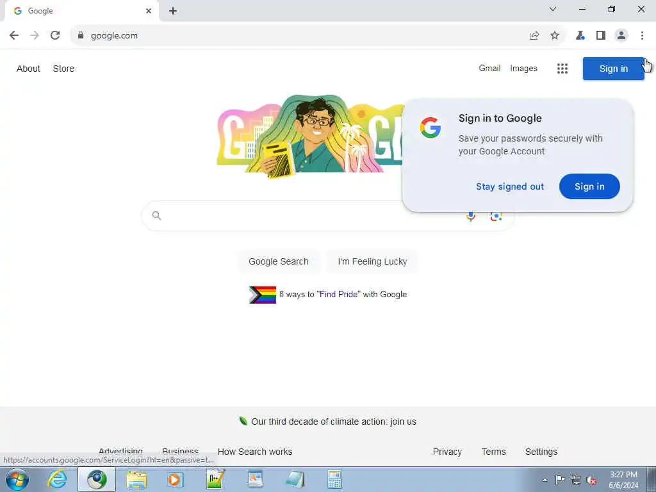Open the "Find Pride" link

click(338, 295)
